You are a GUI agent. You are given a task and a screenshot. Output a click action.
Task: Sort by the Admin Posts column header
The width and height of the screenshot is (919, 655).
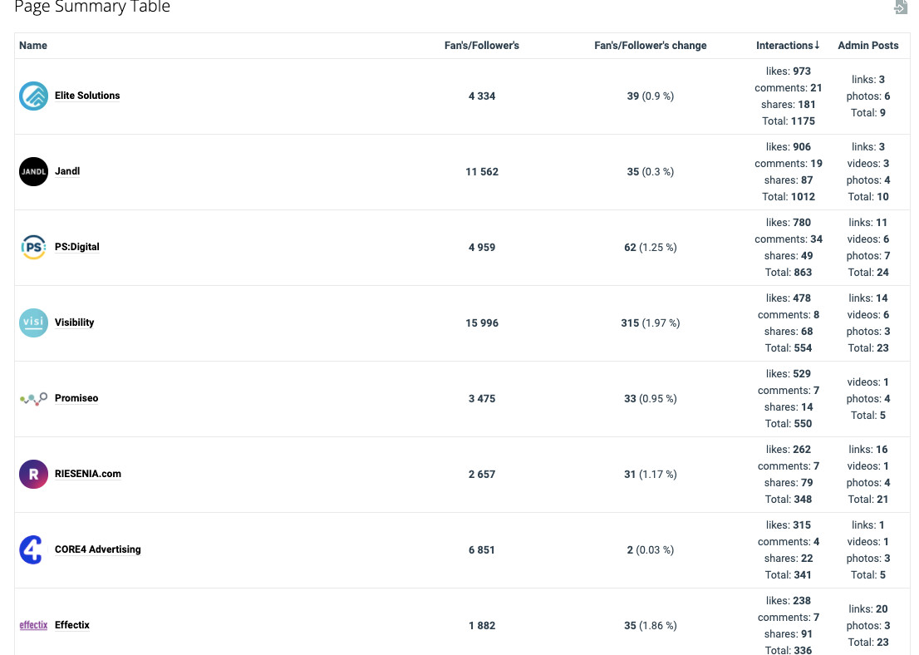click(x=867, y=46)
